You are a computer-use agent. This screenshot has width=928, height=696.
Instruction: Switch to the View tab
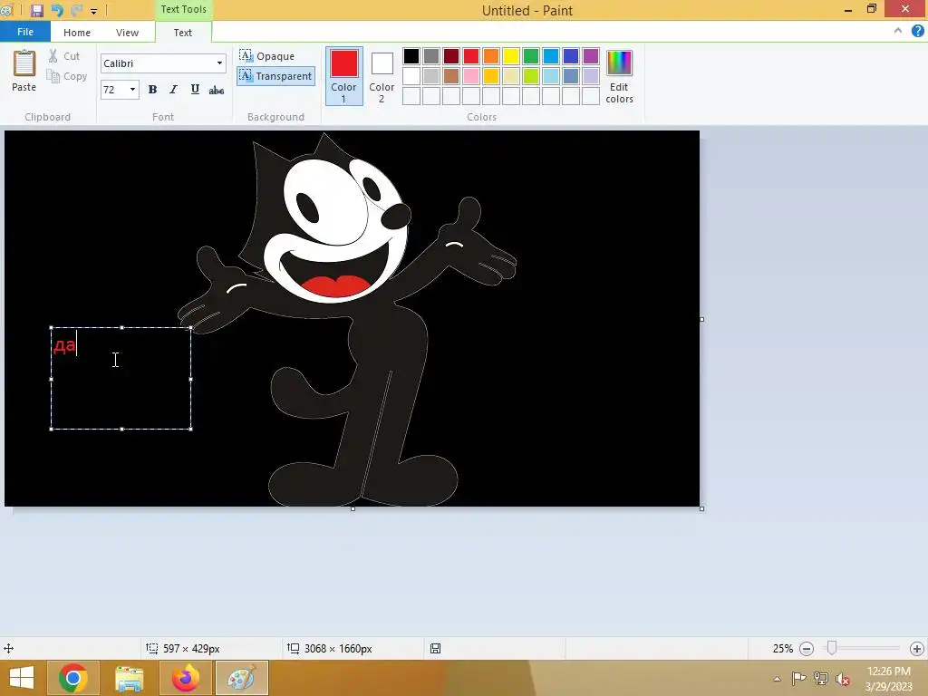127,33
